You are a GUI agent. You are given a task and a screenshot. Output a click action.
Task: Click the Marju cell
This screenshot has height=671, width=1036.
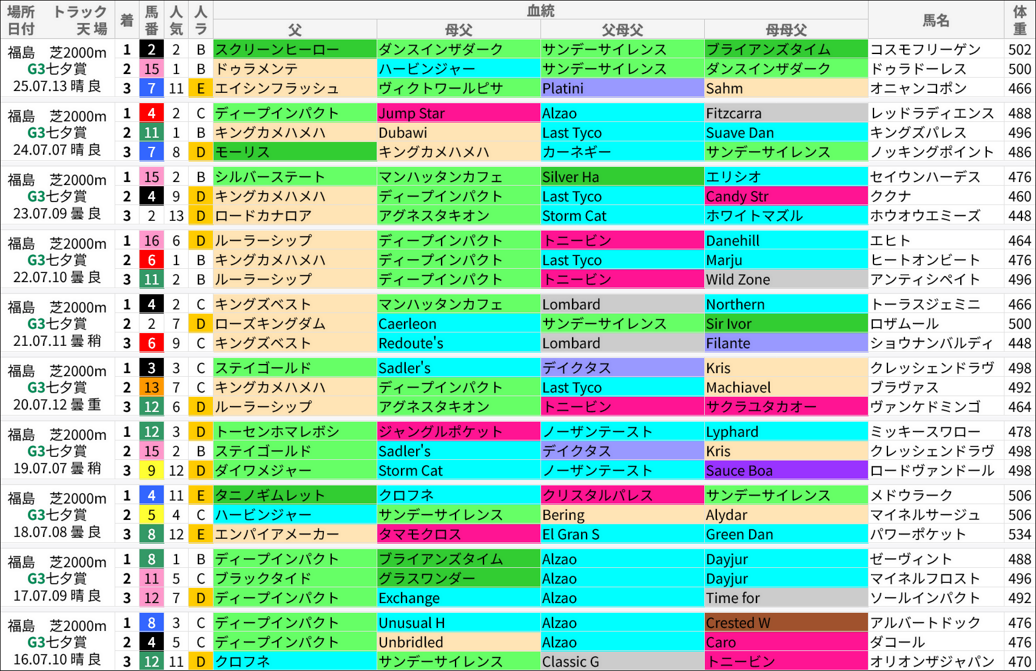point(786,260)
